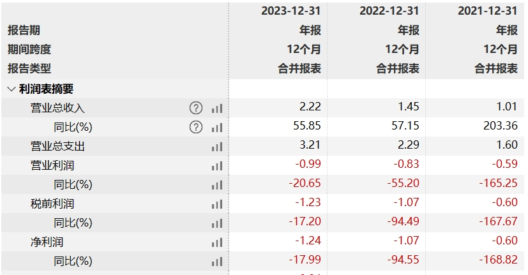Click the 2021-12-31 column header

pos(488,11)
